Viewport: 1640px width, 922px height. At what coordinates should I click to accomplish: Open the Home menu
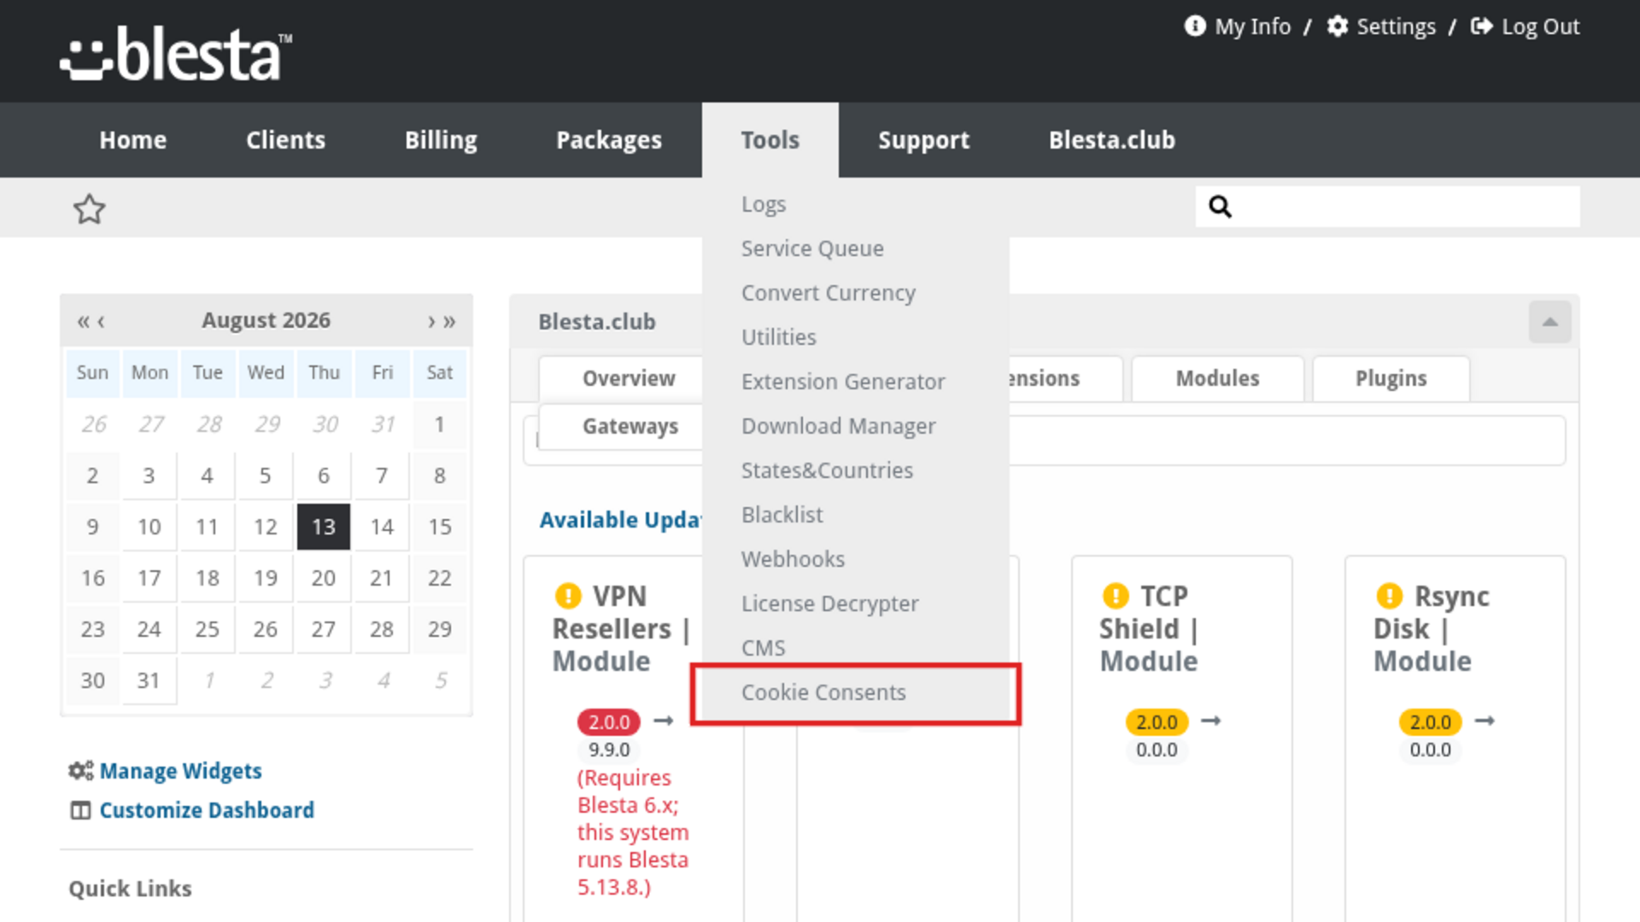pyautogui.click(x=132, y=140)
